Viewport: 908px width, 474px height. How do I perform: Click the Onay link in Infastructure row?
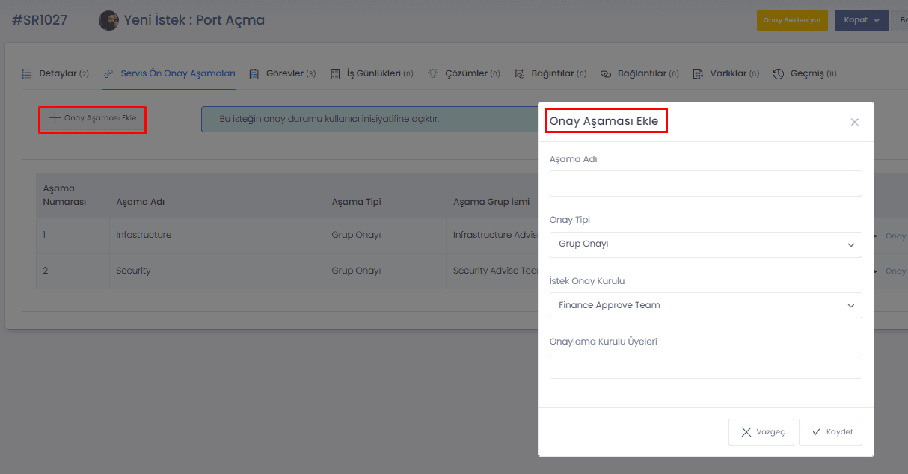896,236
